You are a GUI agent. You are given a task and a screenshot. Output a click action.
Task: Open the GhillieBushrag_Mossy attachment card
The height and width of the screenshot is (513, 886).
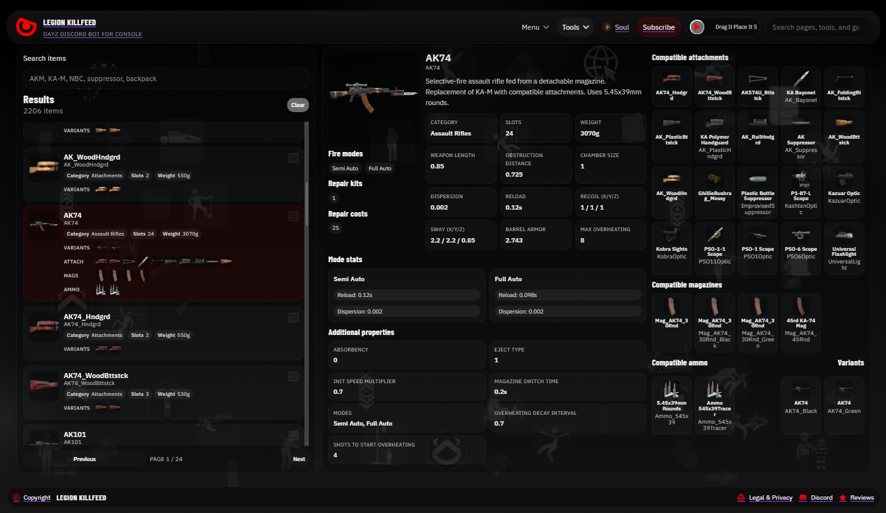coord(714,192)
